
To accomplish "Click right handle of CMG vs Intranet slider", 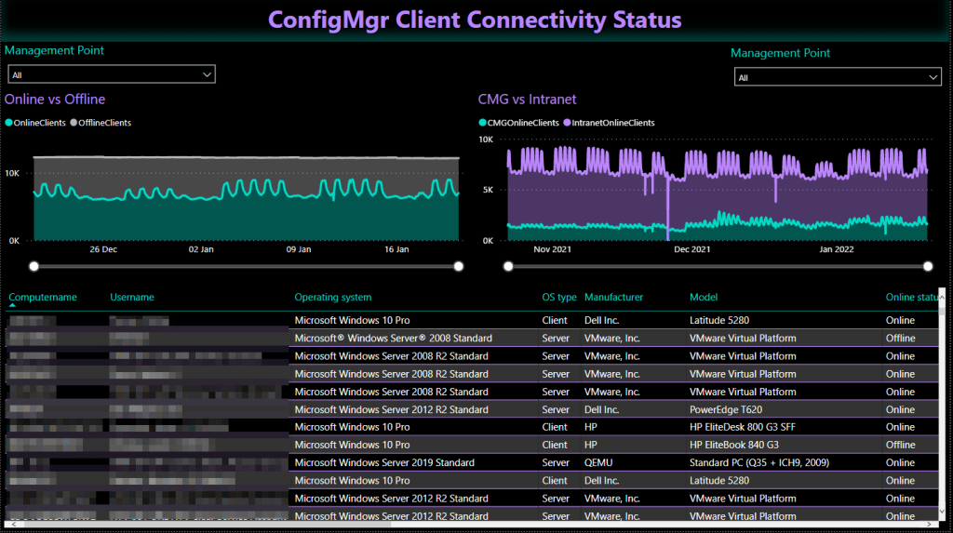I will [x=928, y=267].
